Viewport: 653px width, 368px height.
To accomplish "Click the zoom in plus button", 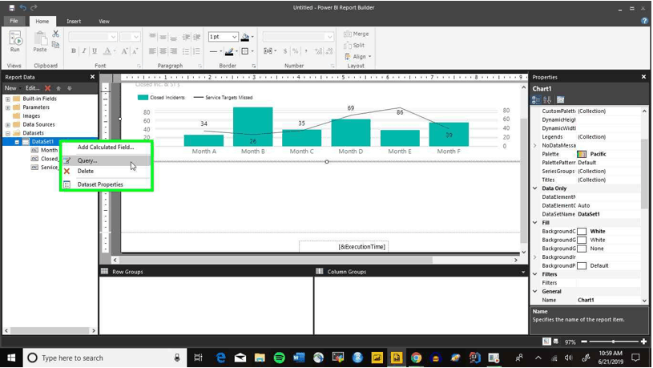I will tap(644, 342).
